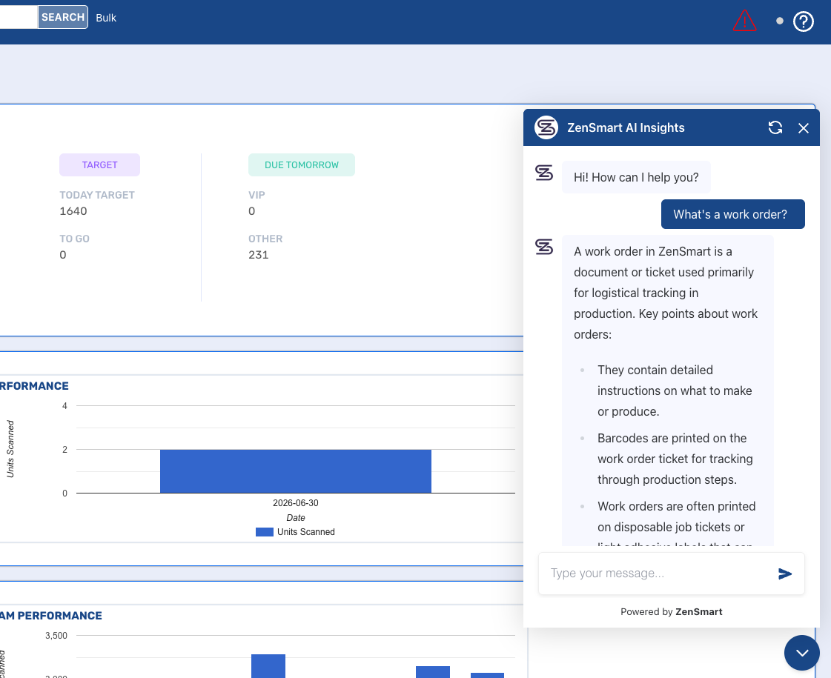831x678 pixels.
Task: Click the avatar next to the work order answer
Action: point(544,247)
